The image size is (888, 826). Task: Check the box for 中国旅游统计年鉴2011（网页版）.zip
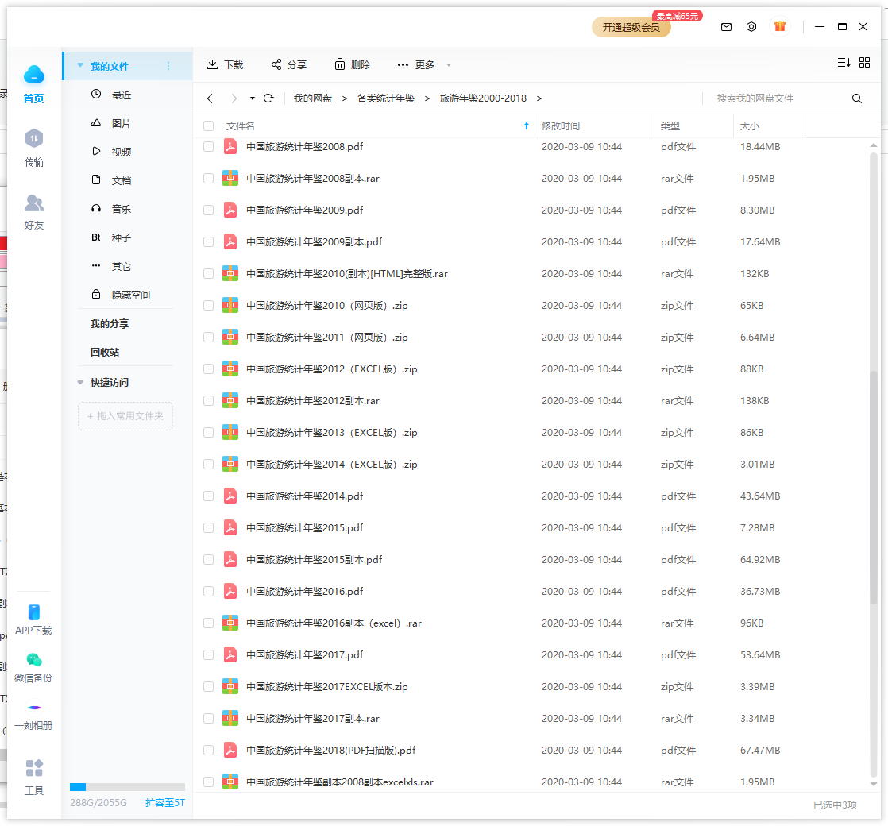(208, 338)
